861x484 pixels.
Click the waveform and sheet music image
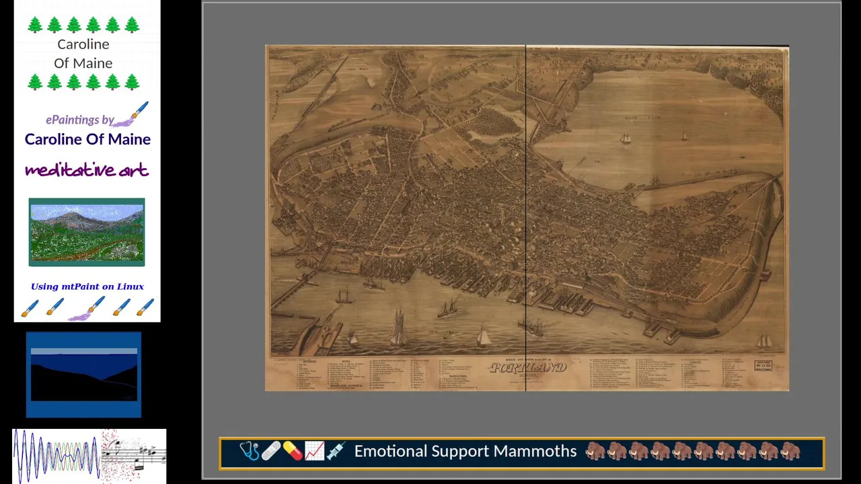point(89,456)
